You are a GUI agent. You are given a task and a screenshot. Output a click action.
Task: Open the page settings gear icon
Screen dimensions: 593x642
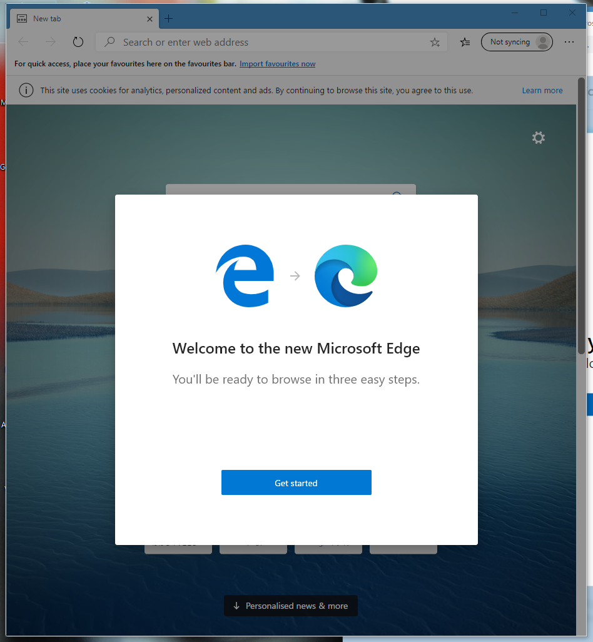click(x=538, y=138)
